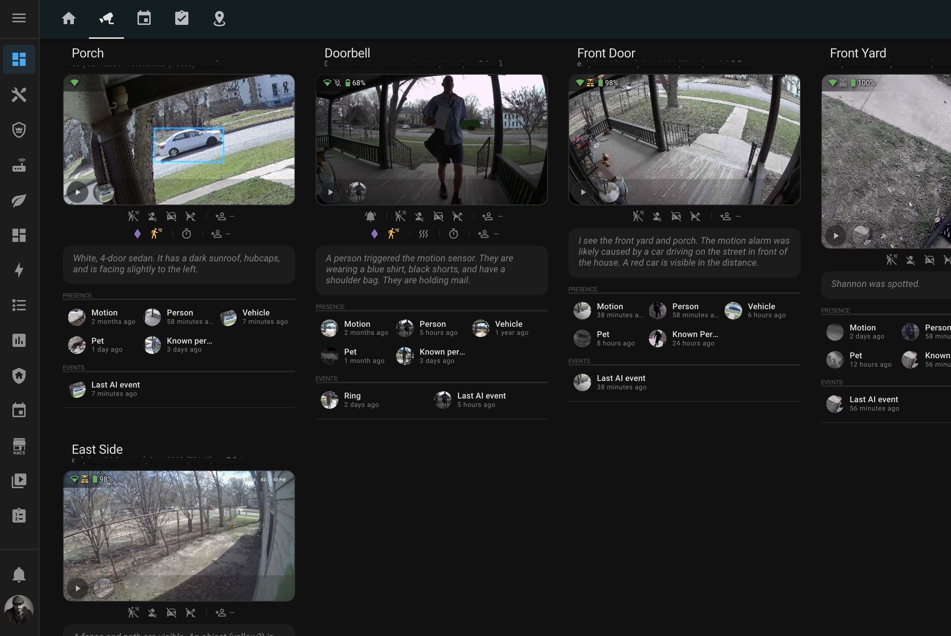Click the Porch timer stopwatch icon
The height and width of the screenshot is (636, 951).
[x=187, y=233]
